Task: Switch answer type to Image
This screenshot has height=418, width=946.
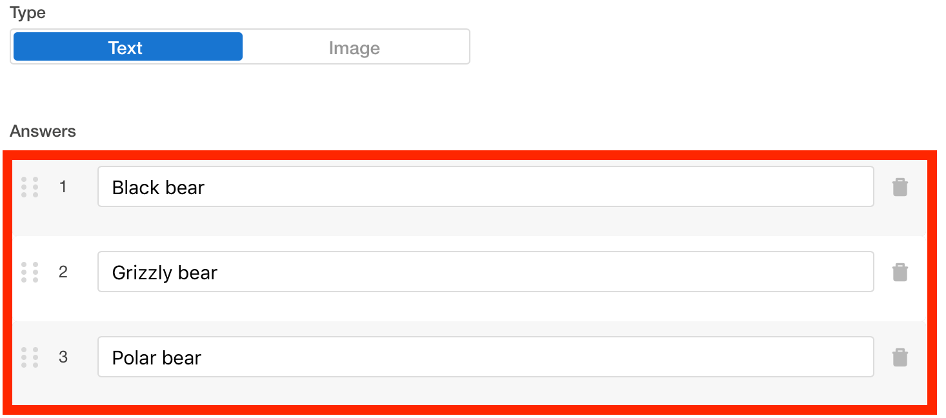Action: pyautogui.click(x=354, y=48)
